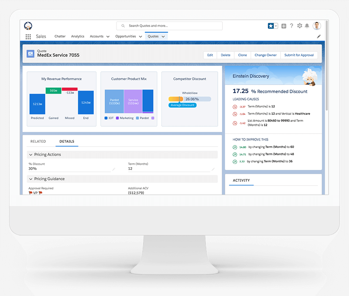Expand the Opportunities tab dropdown chevron
Screen dimensions: 349x296
140,37
